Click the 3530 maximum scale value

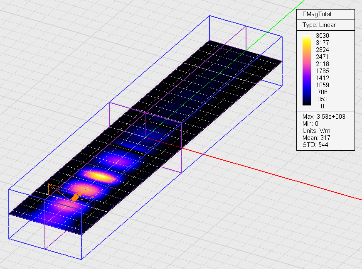coord(323,36)
